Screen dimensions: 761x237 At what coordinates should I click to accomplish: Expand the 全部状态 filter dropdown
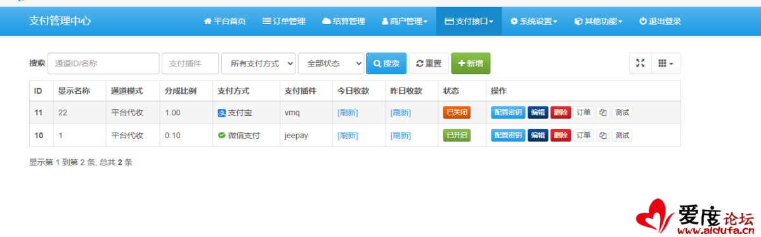click(x=331, y=63)
